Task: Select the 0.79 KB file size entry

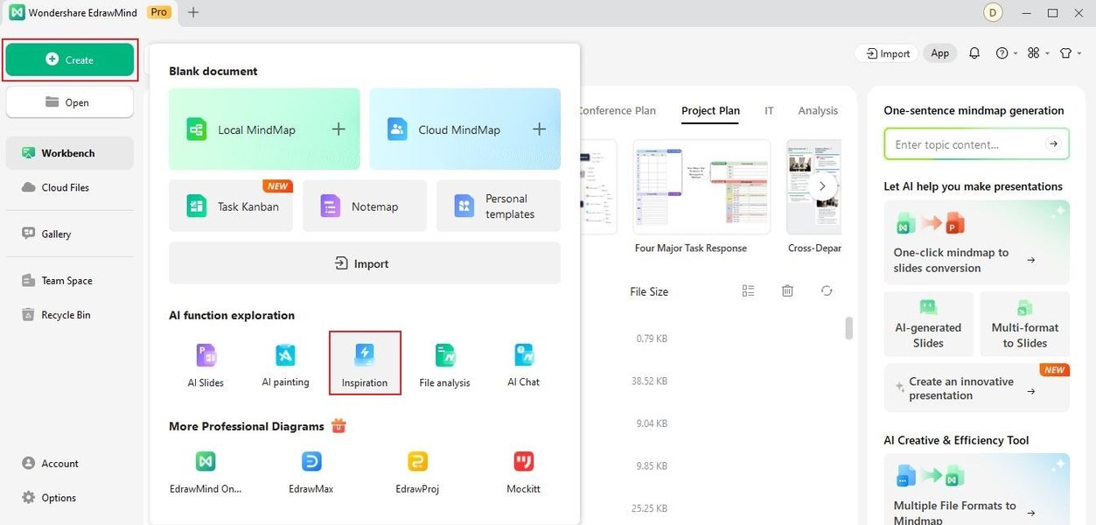Action: tap(652, 339)
